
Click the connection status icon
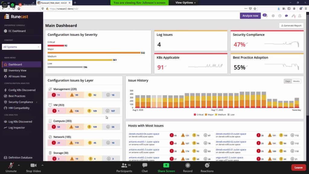click(x=293, y=16)
